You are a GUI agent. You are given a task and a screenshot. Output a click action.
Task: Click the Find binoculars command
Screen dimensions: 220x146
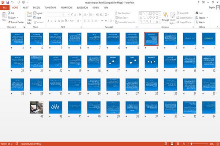point(199,13)
